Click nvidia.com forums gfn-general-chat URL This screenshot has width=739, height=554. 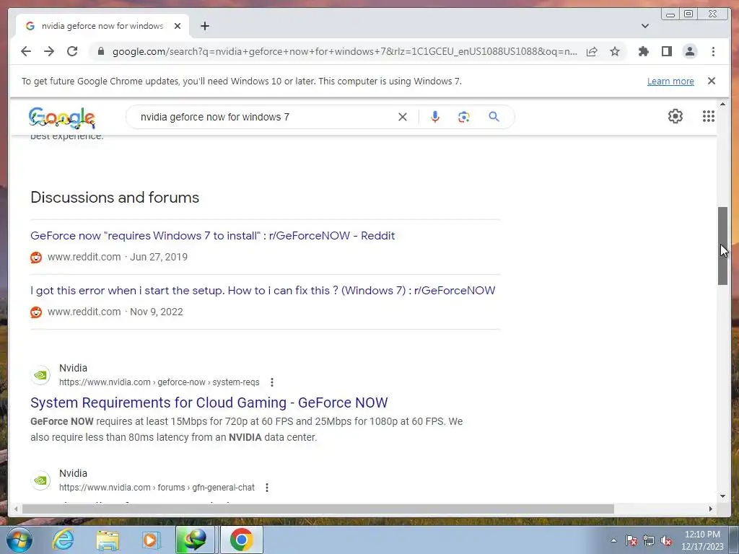click(x=157, y=488)
